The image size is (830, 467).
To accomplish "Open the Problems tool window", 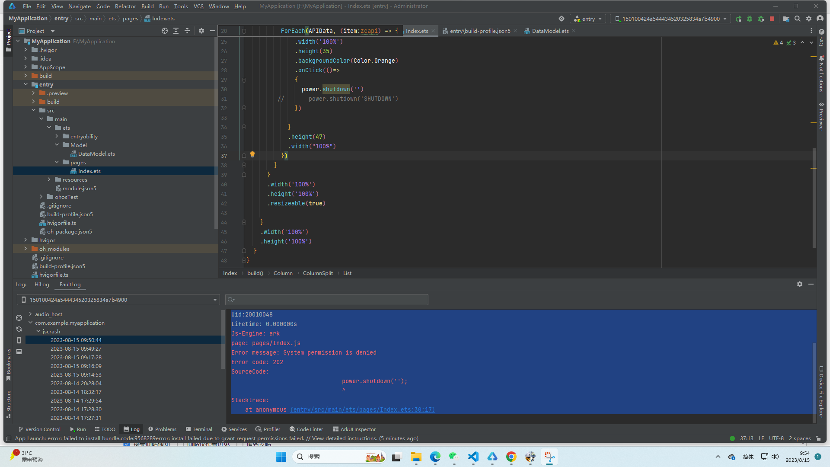I will click(162, 429).
